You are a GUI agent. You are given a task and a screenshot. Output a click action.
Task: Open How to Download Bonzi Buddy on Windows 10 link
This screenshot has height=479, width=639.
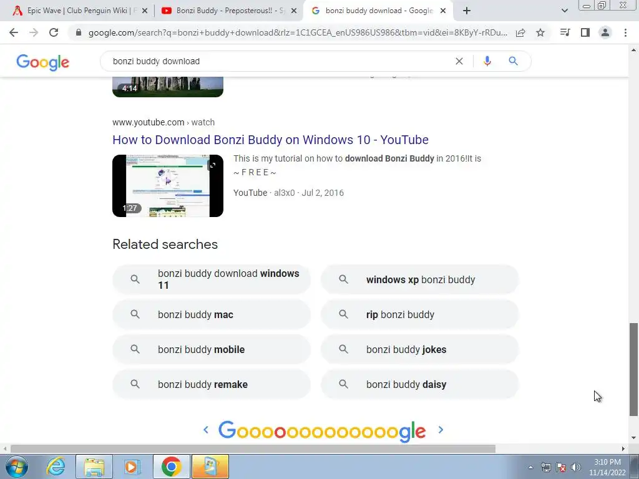click(x=270, y=140)
